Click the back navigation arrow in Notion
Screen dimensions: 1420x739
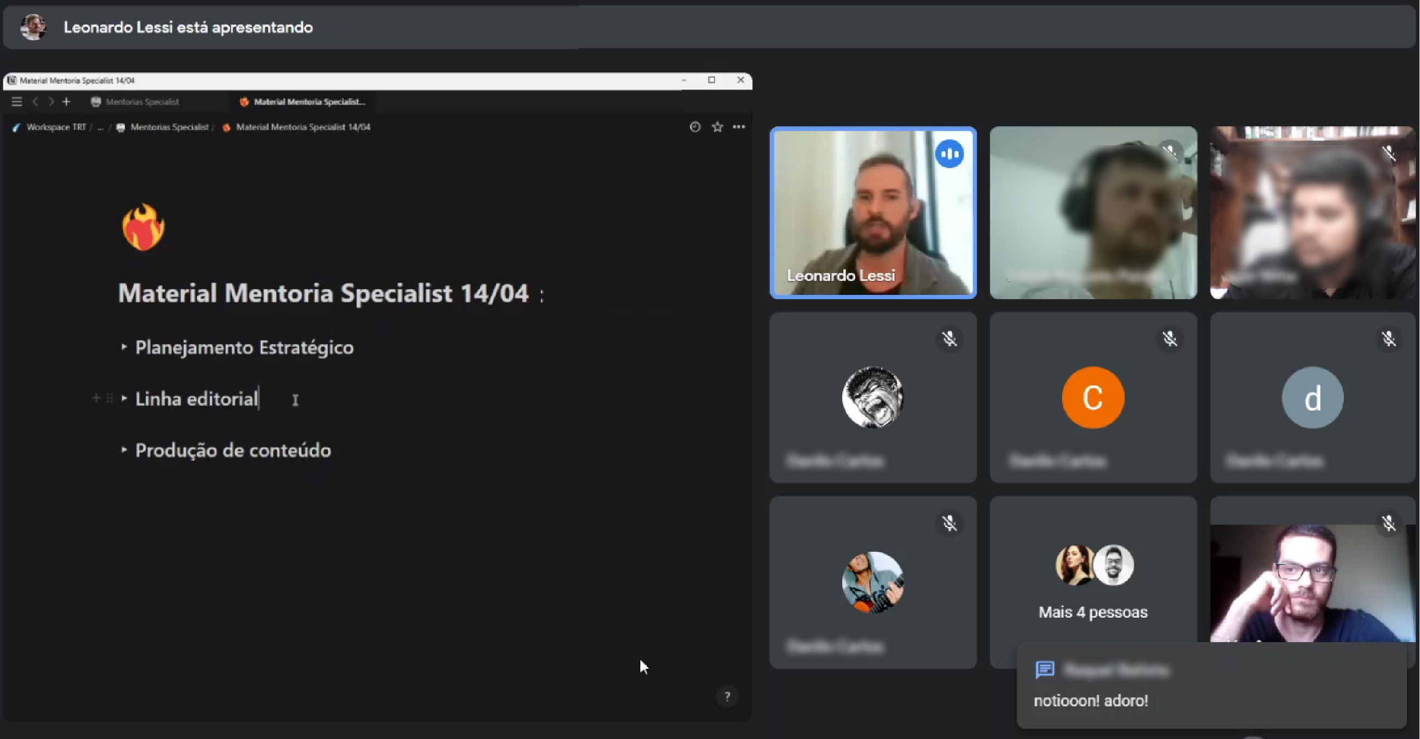point(35,101)
